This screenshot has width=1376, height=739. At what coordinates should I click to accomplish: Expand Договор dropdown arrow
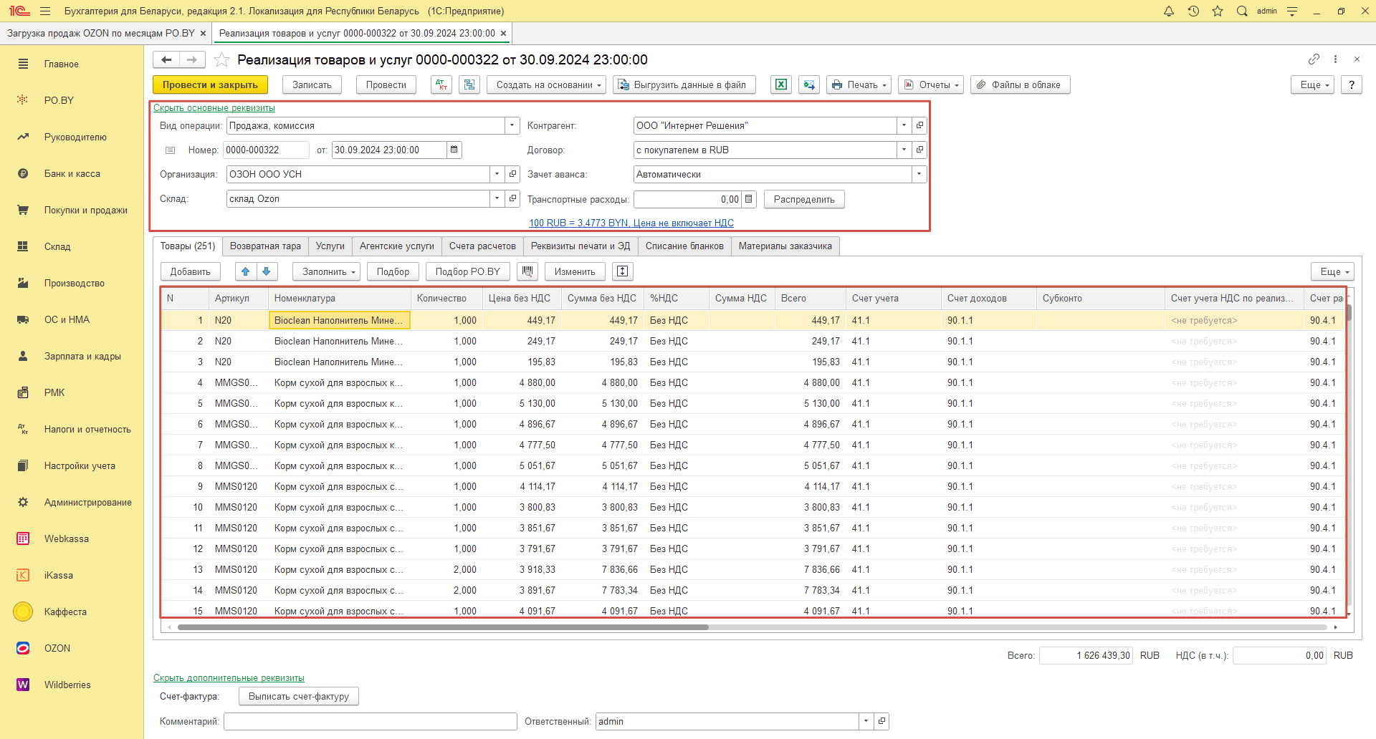(904, 150)
